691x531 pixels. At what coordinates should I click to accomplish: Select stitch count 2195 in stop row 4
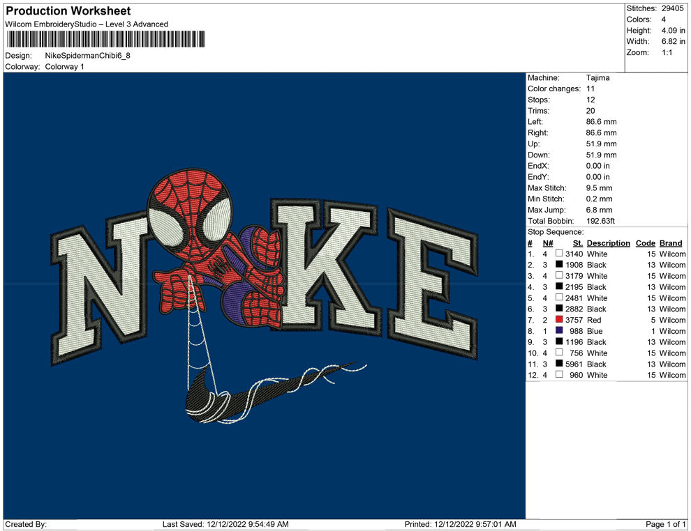pyautogui.click(x=574, y=287)
